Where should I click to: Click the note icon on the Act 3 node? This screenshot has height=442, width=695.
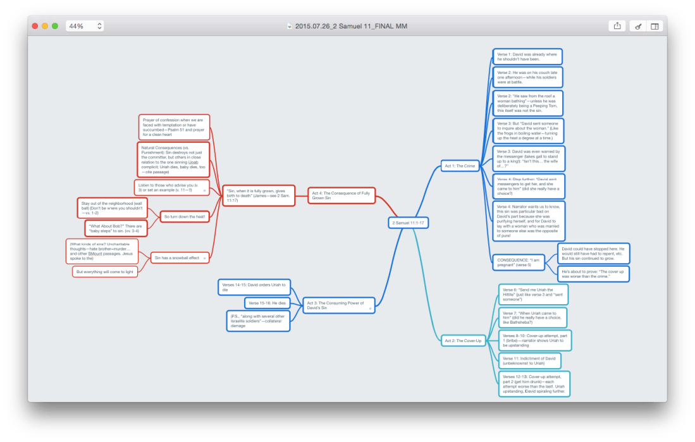(370, 309)
